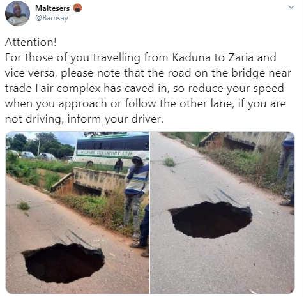The width and height of the screenshot is (304, 297).
Task: Click the Maltesers display name
Action: click(x=52, y=8)
